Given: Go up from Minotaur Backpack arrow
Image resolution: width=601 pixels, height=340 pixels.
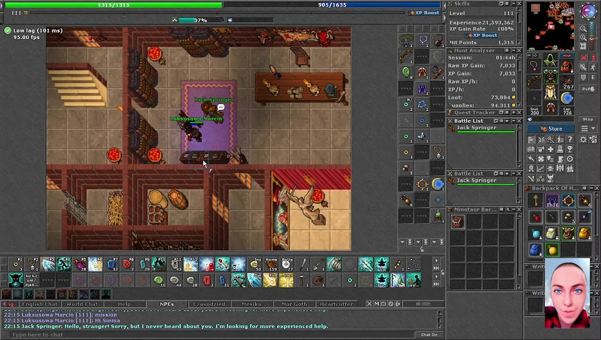Looking at the screenshot, I should [508, 209].
